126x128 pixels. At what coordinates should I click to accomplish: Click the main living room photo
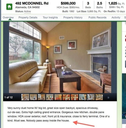coord(60,57)
